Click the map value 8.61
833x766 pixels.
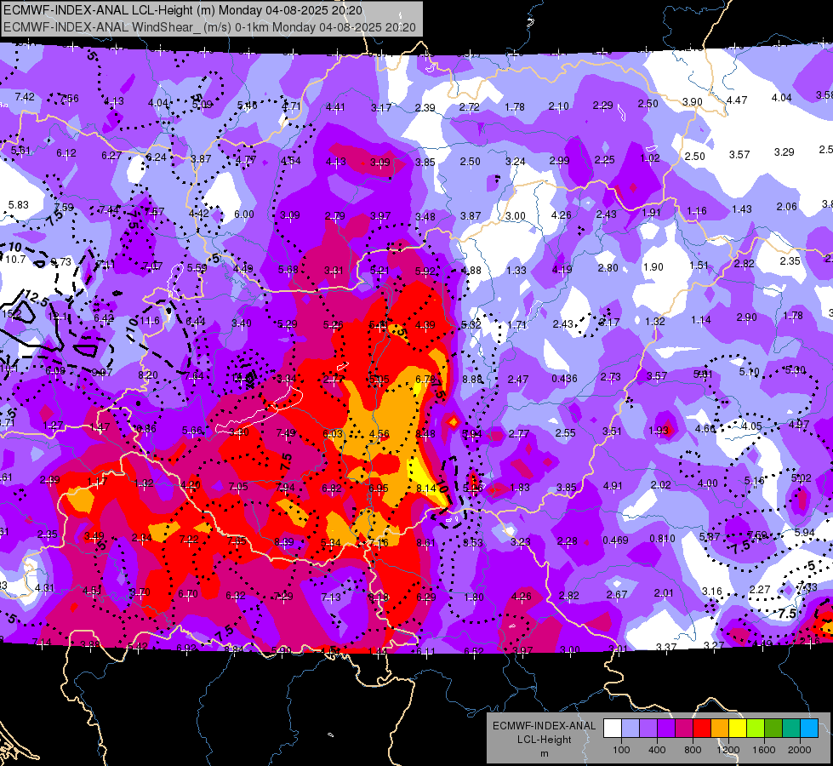pos(426,543)
